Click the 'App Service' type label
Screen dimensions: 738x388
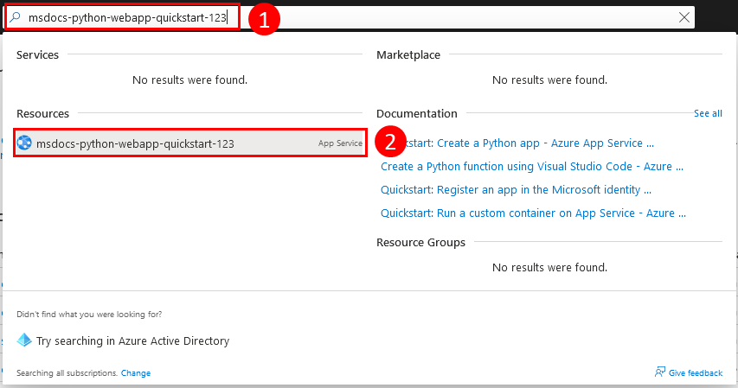[x=340, y=143]
